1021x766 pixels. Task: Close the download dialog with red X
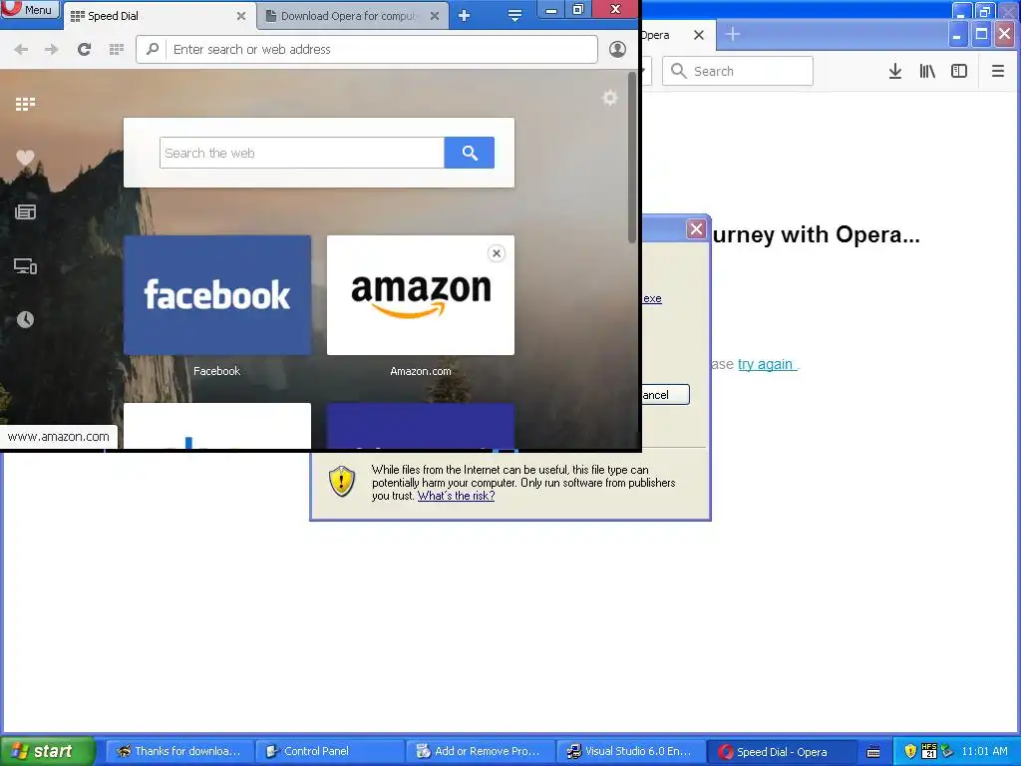[696, 228]
